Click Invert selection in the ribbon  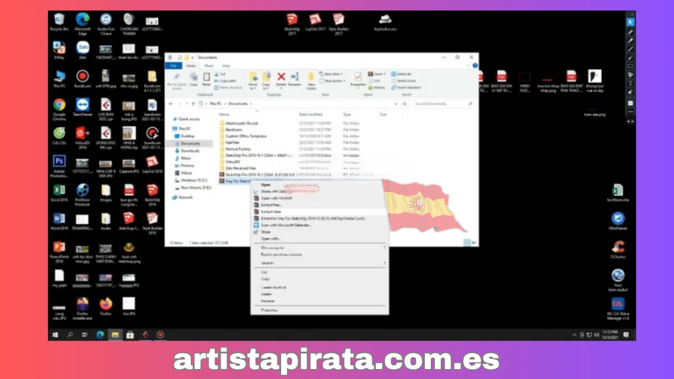(406, 87)
